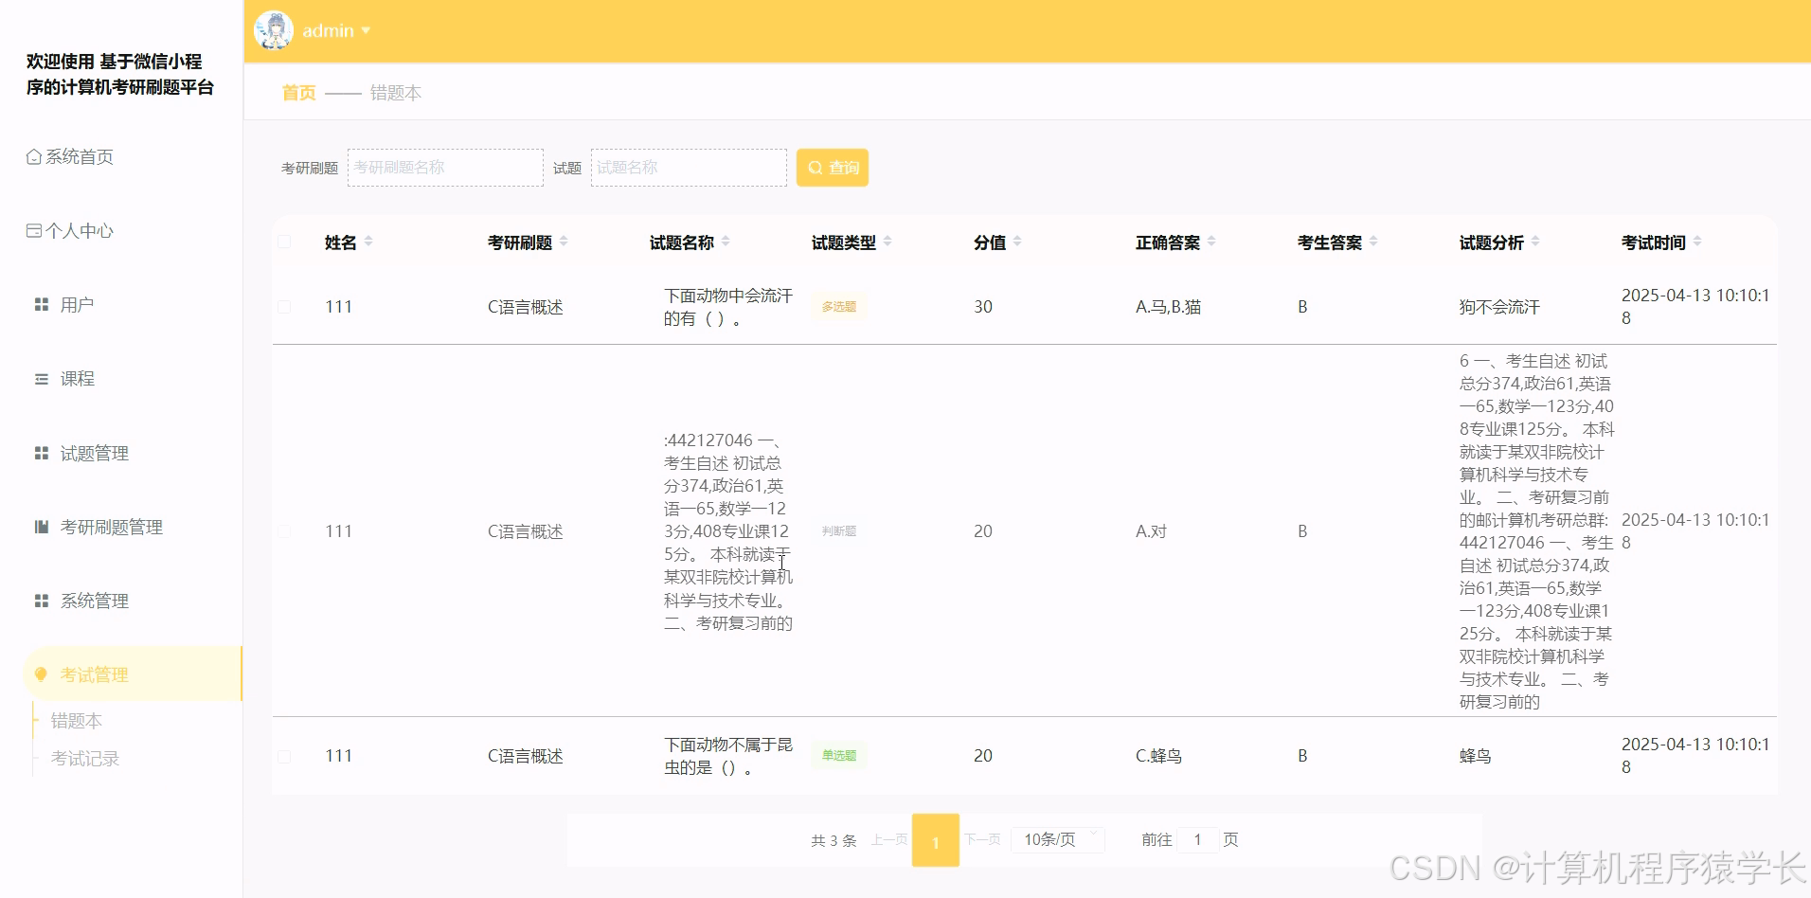Screen dimensions: 1811x898
Task: Sort table by 分值 using its arrows
Action: coord(1018,242)
